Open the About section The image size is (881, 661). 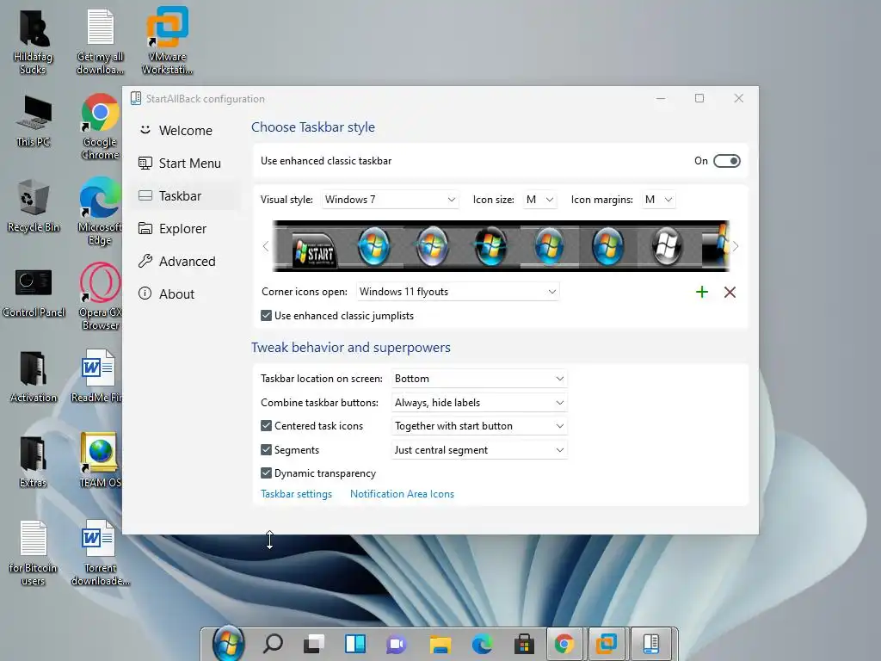point(186,294)
